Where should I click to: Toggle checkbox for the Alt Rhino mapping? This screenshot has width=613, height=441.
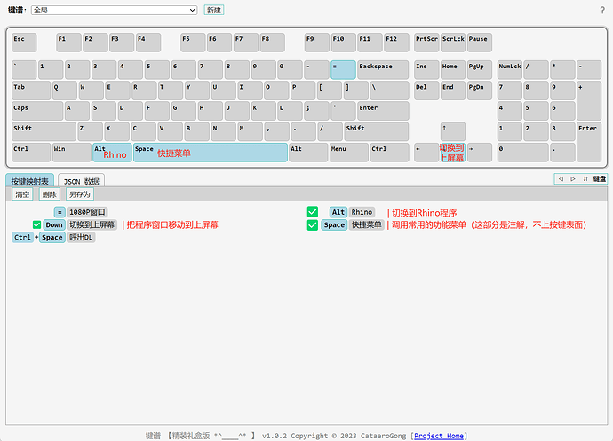coord(313,212)
